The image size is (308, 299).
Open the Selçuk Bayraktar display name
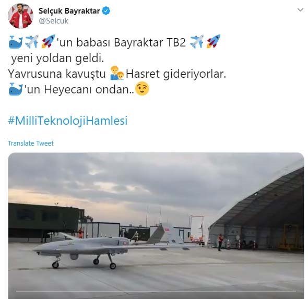point(69,11)
